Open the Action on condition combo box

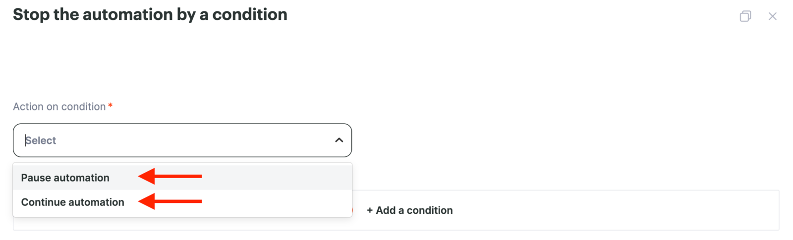pyautogui.click(x=182, y=141)
